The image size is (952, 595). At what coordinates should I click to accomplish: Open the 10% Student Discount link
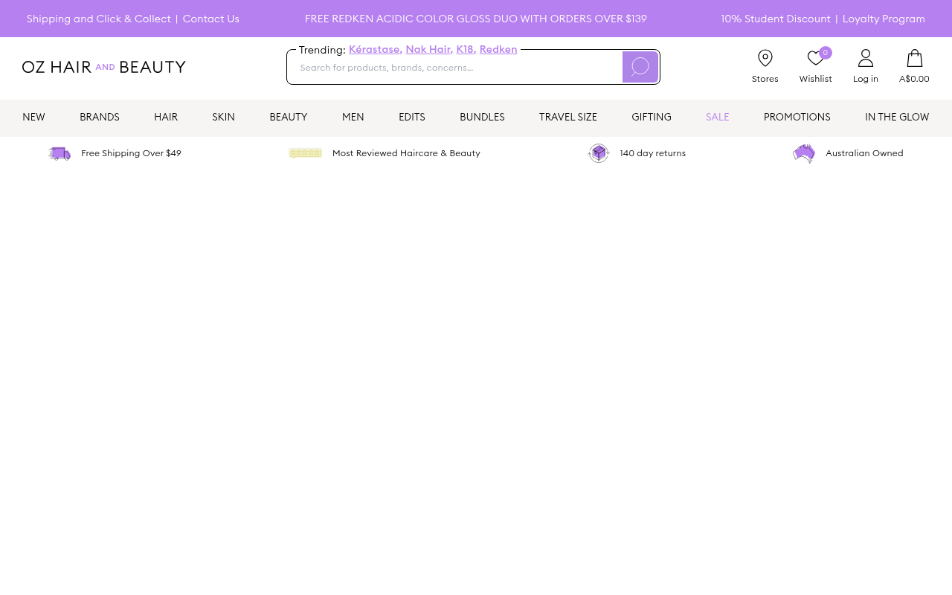pyautogui.click(x=776, y=19)
